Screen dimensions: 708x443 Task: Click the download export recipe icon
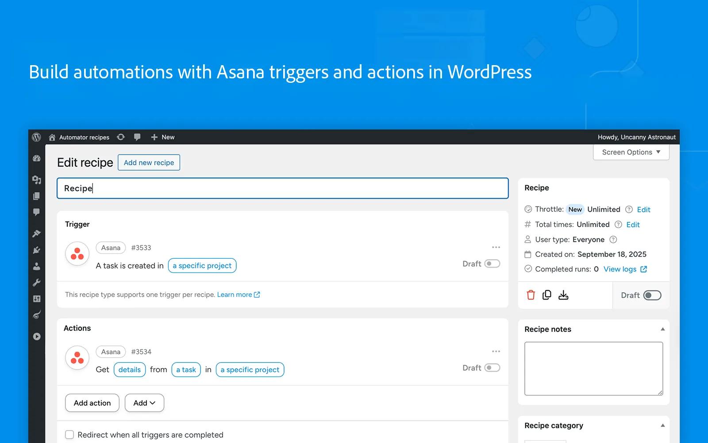pos(563,295)
